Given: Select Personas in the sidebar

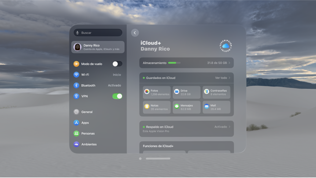Looking at the screenshot, I should tap(98, 133).
